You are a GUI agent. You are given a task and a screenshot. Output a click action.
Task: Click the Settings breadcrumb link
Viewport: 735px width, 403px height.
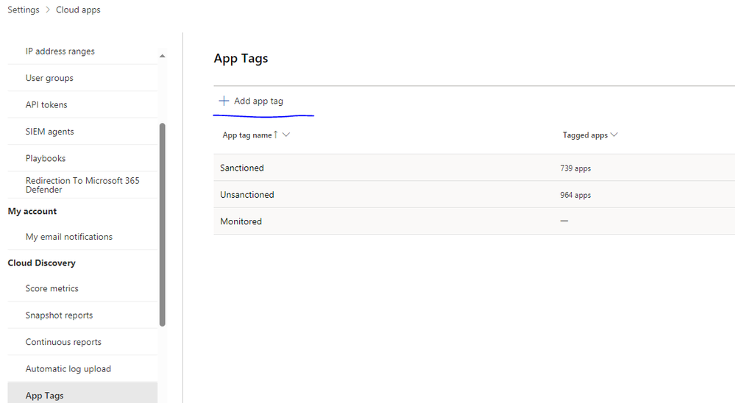(x=24, y=10)
